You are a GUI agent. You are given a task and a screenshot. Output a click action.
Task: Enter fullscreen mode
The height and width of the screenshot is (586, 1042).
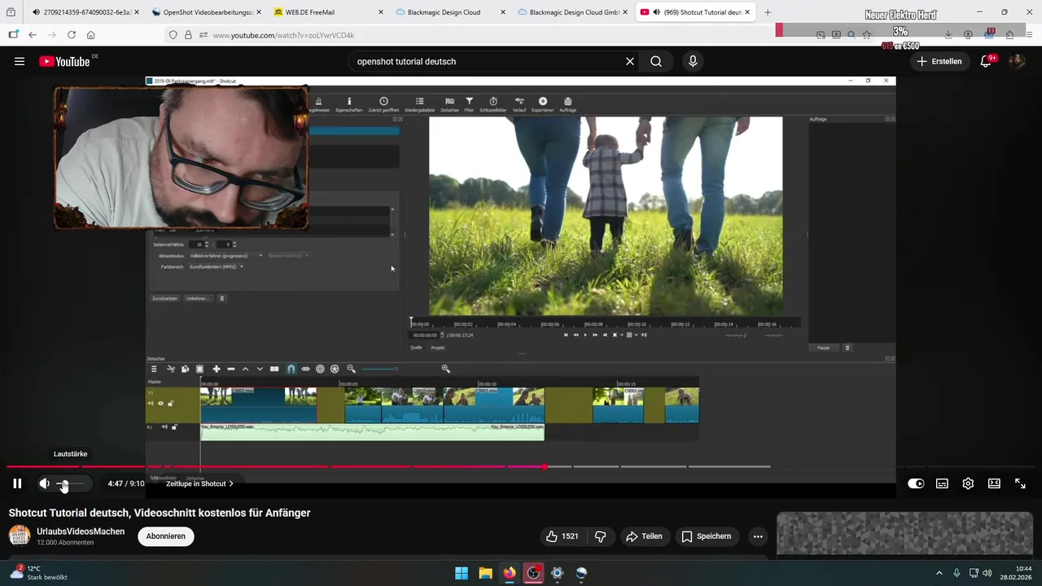(1020, 483)
